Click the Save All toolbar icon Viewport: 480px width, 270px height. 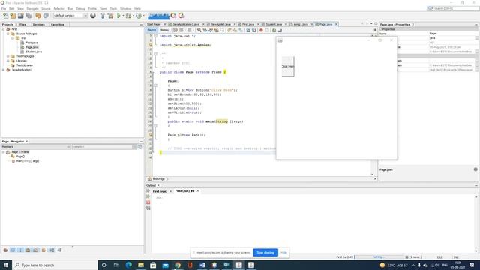coord(28,16)
